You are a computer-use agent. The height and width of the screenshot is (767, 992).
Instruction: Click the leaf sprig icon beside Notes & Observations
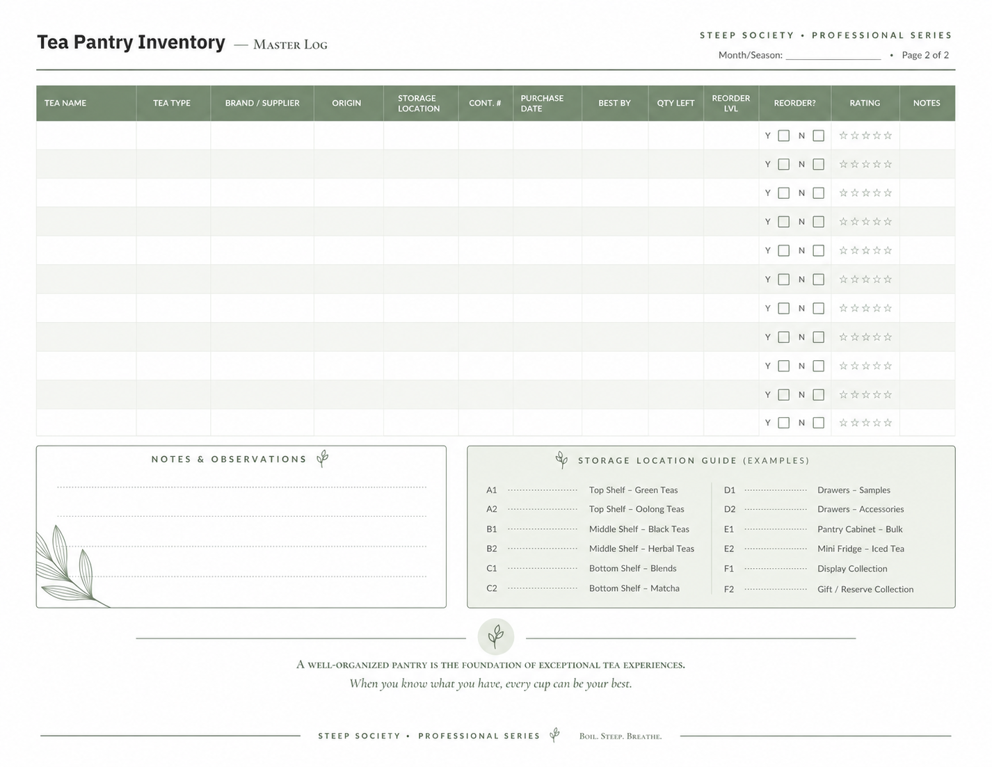point(322,458)
